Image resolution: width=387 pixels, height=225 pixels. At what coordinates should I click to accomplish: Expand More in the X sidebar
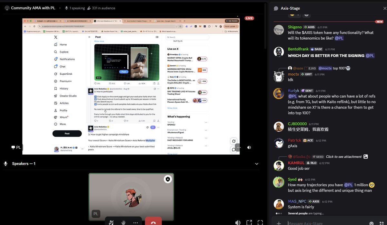pyautogui.click(x=60, y=124)
